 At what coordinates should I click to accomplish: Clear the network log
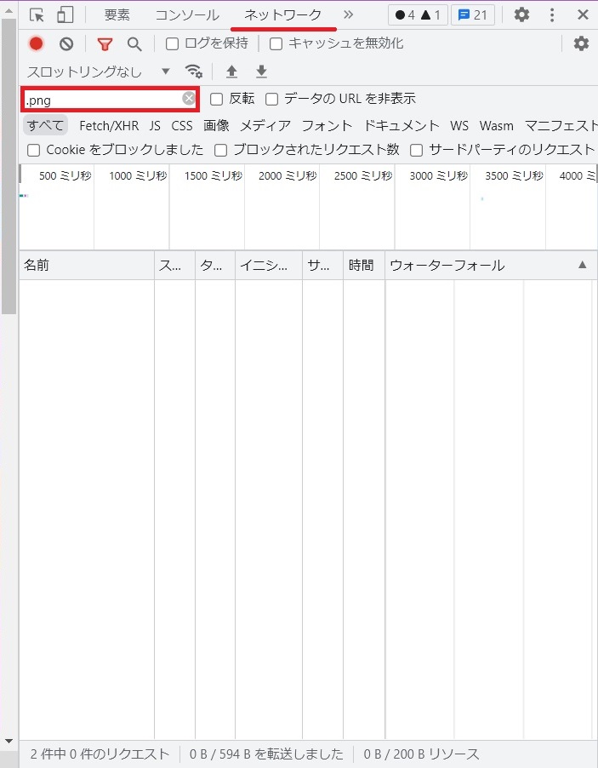click(x=66, y=44)
